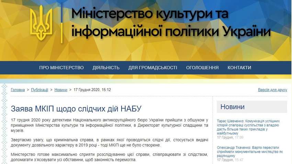Image resolution: width=292 pixels, height=164 pixels.
Task: Follow the Головна breadcrumb link
Action: [18, 90]
